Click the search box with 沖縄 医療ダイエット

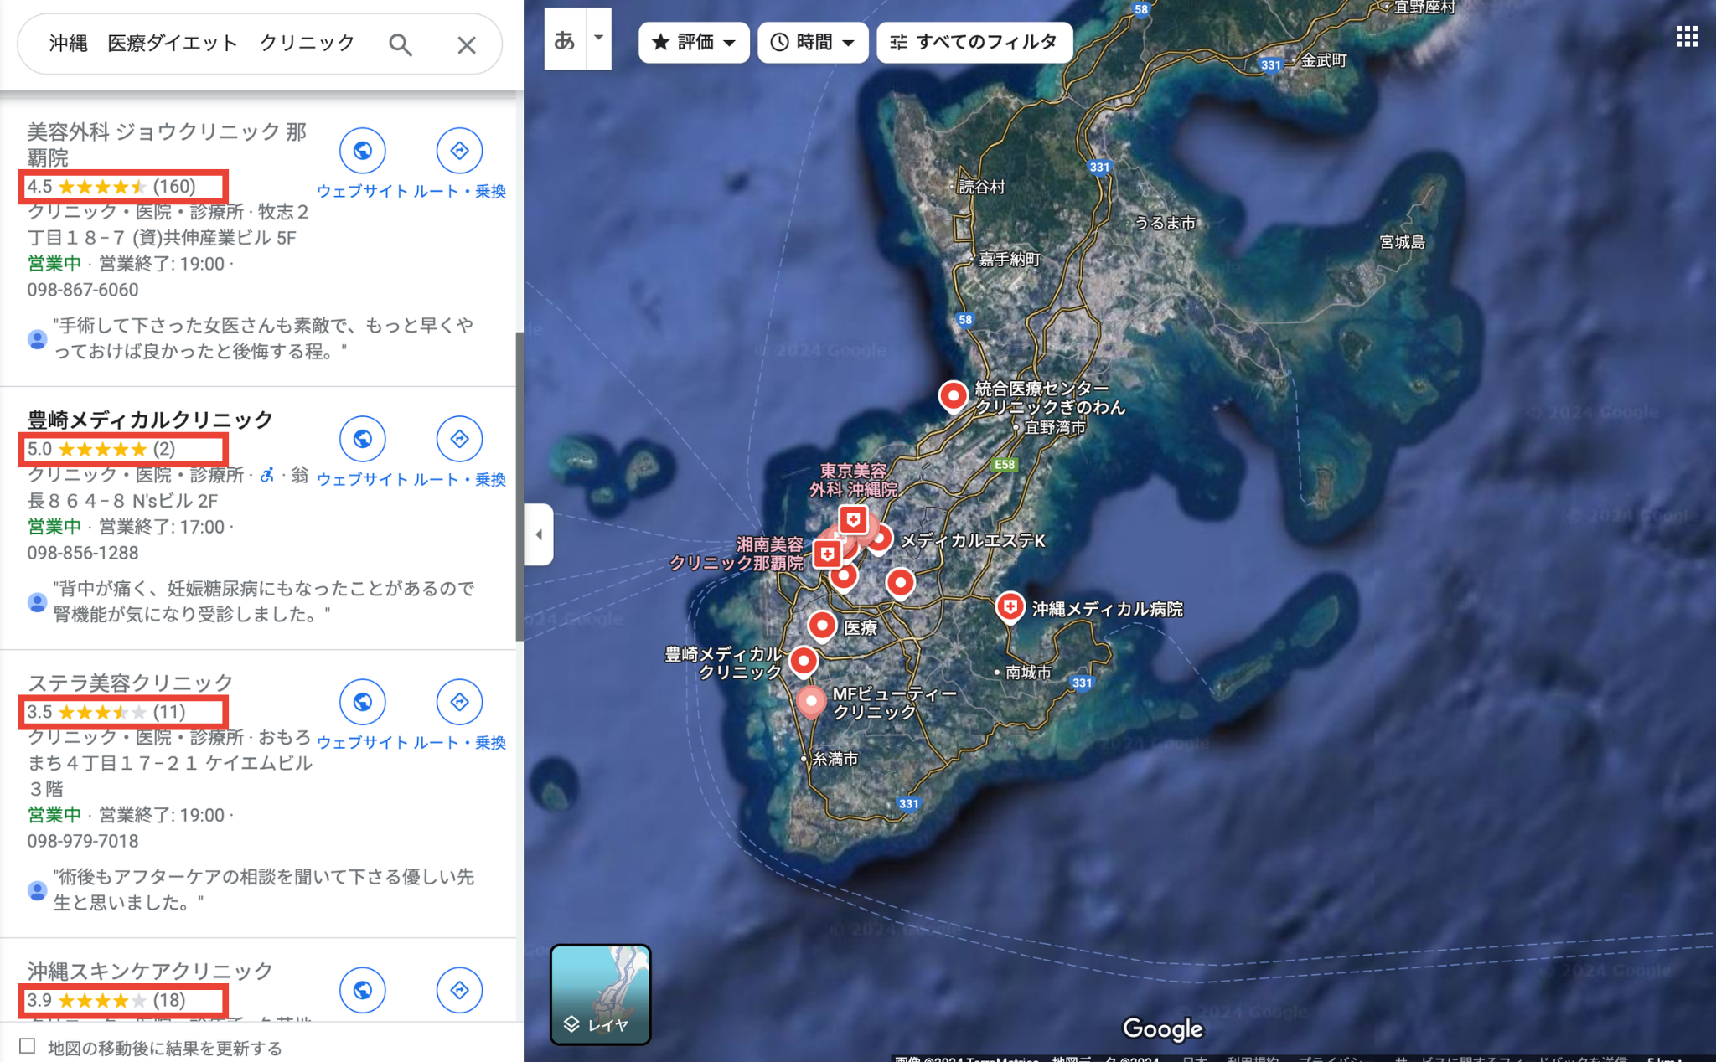coord(201,44)
